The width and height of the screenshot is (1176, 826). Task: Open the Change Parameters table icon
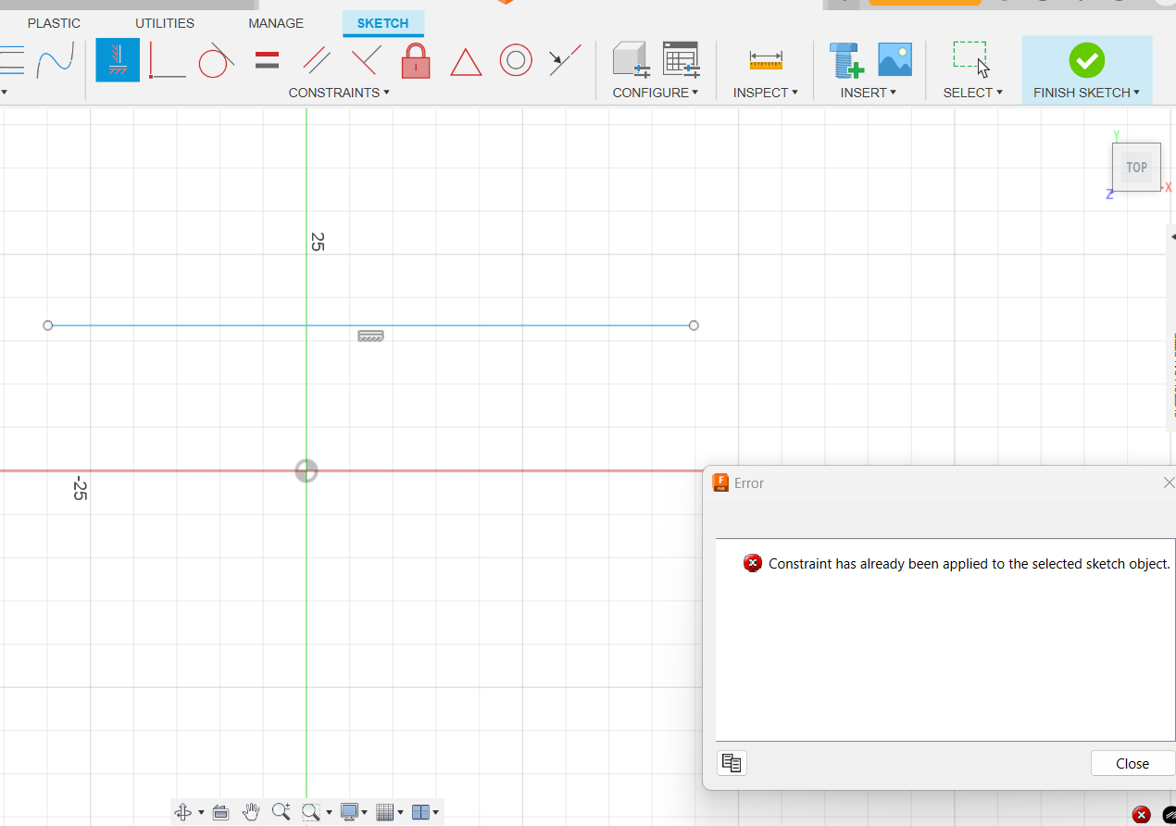(681, 60)
